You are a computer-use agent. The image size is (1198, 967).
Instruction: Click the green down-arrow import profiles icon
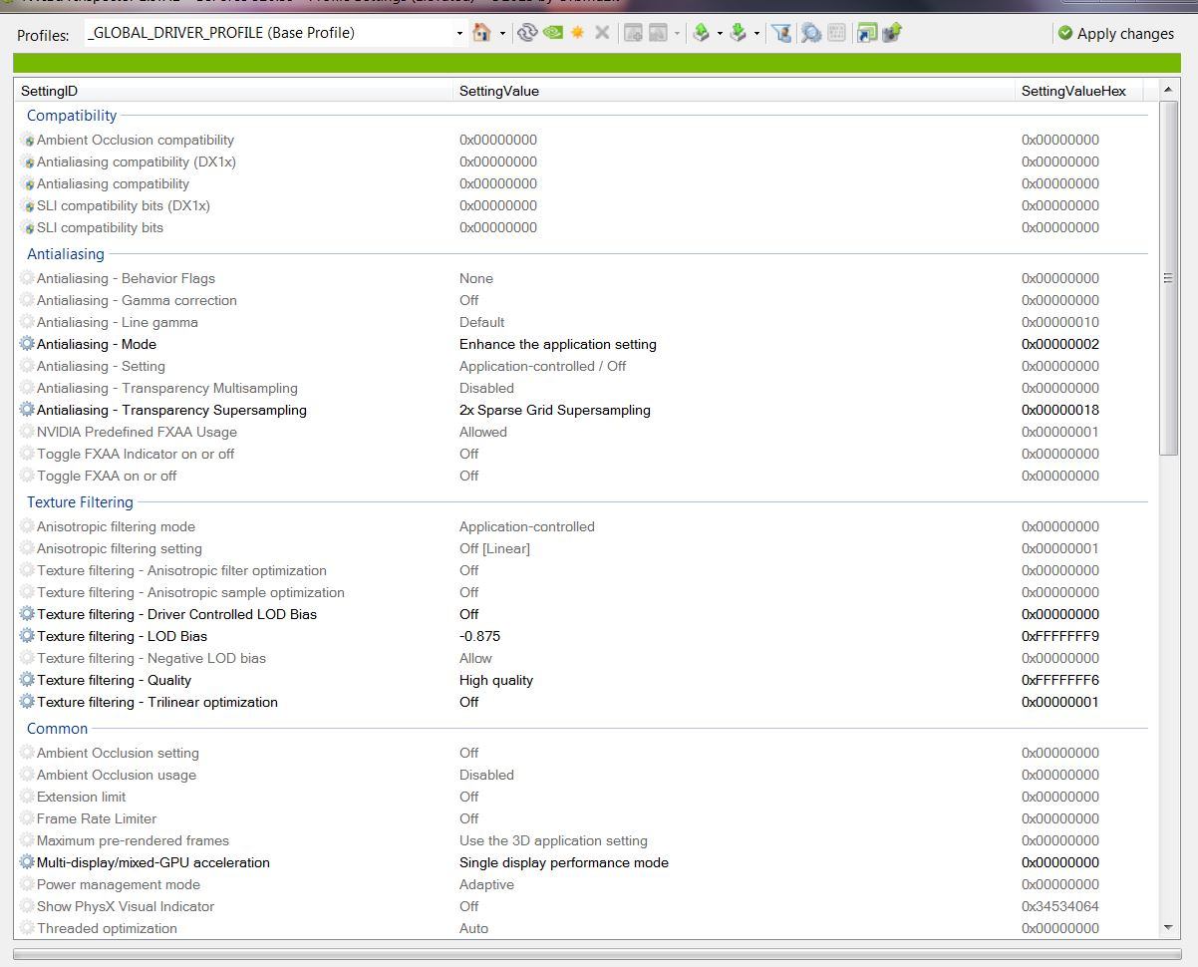[739, 33]
